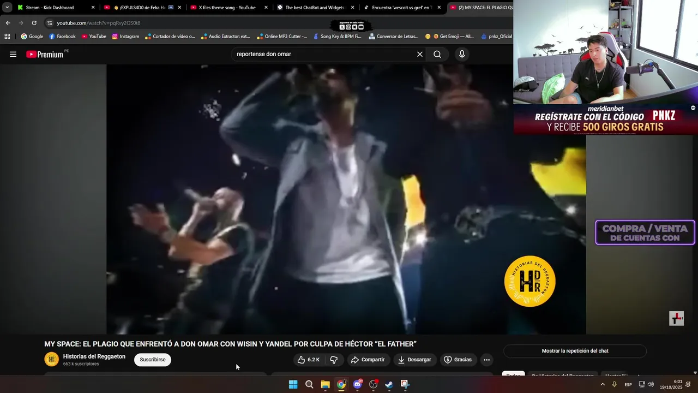Open the Apps grid in bookmarks bar
This screenshot has height=393, width=698.
[7, 37]
